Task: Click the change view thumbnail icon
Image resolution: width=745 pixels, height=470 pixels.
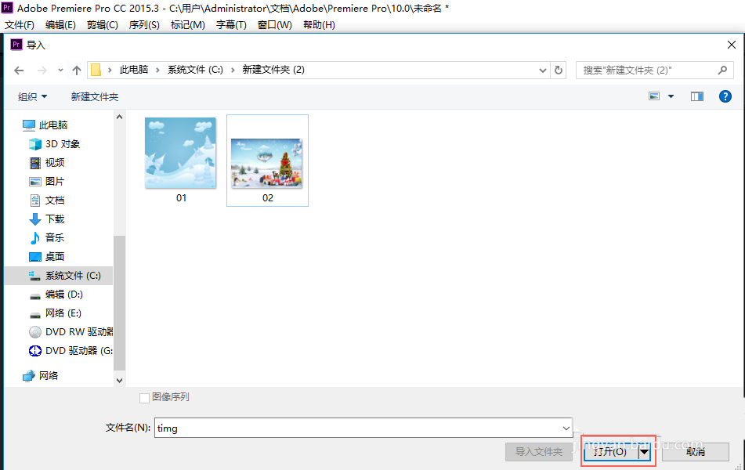Action: (653, 96)
